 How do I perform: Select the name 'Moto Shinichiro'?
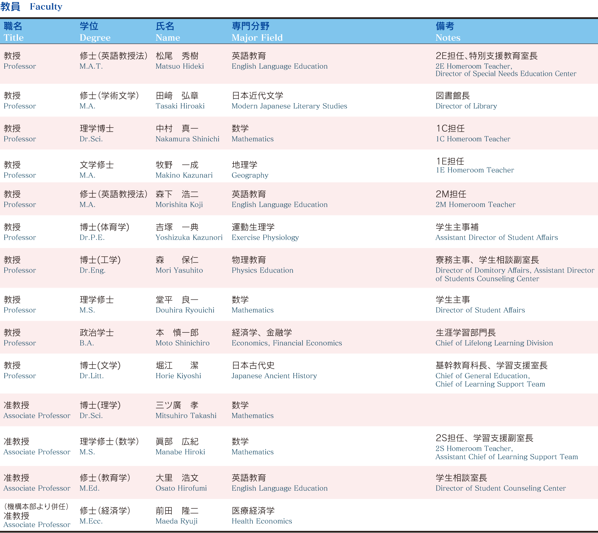(x=183, y=343)
